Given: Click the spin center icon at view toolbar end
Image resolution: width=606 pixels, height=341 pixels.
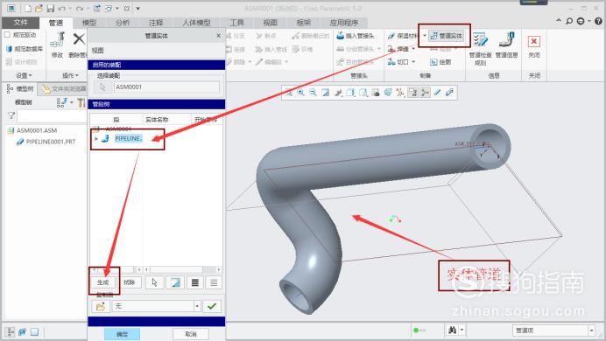Looking at the screenshot, I should pyautogui.click(x=449, y=93).
